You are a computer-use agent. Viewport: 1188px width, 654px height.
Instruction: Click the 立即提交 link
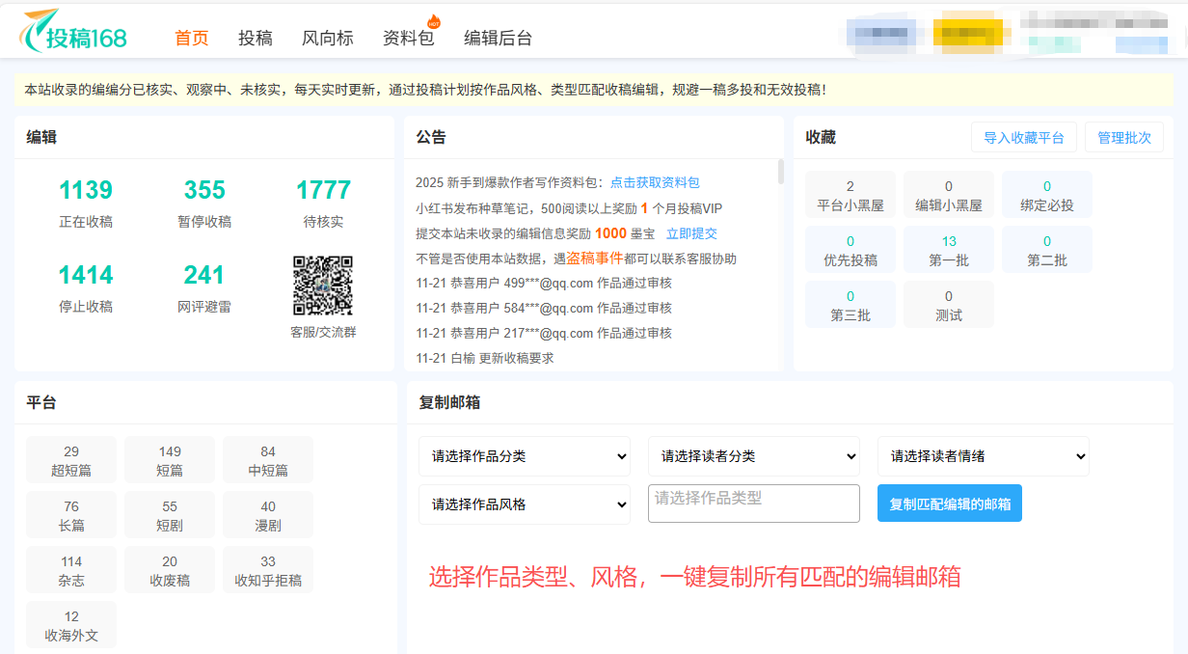click(x=691, y=233)
